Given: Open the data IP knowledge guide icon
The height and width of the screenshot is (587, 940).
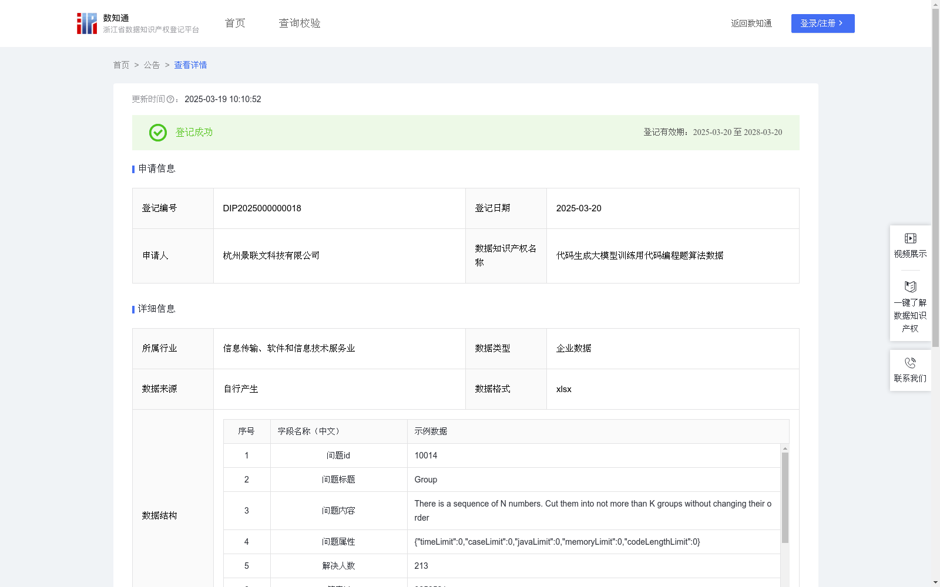Looking at the screenshot, I should click(x=910, y=287).
